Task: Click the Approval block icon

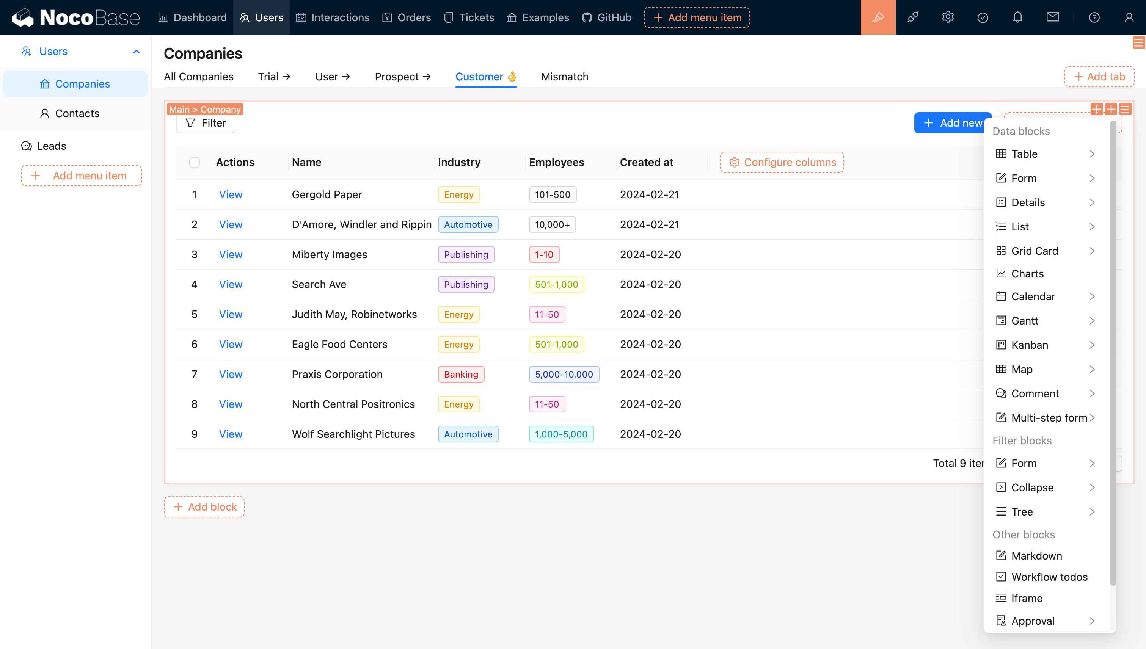Action: tap(1001, 621)
